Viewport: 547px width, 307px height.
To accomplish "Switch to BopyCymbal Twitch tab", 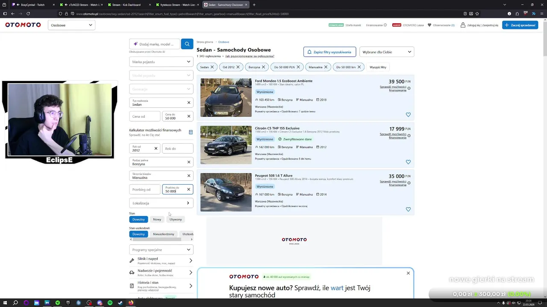I will point(32,5).
